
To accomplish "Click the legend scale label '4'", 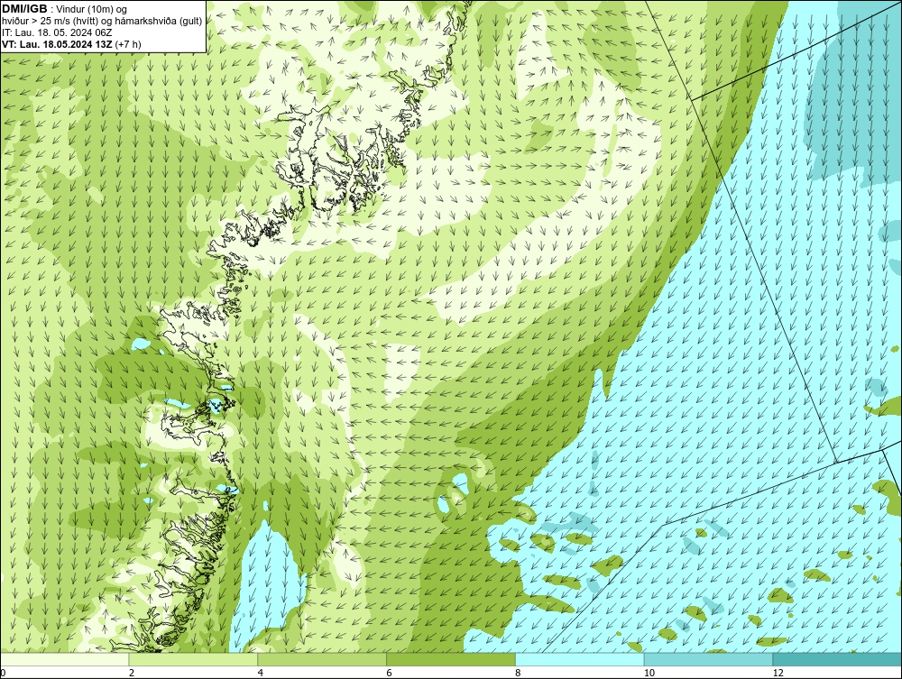I will tap(261, 673).
